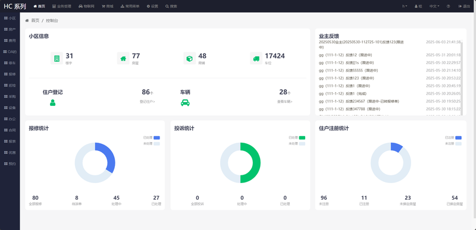Click the 54 已绑定房屋 statistic

pos(455,200)
